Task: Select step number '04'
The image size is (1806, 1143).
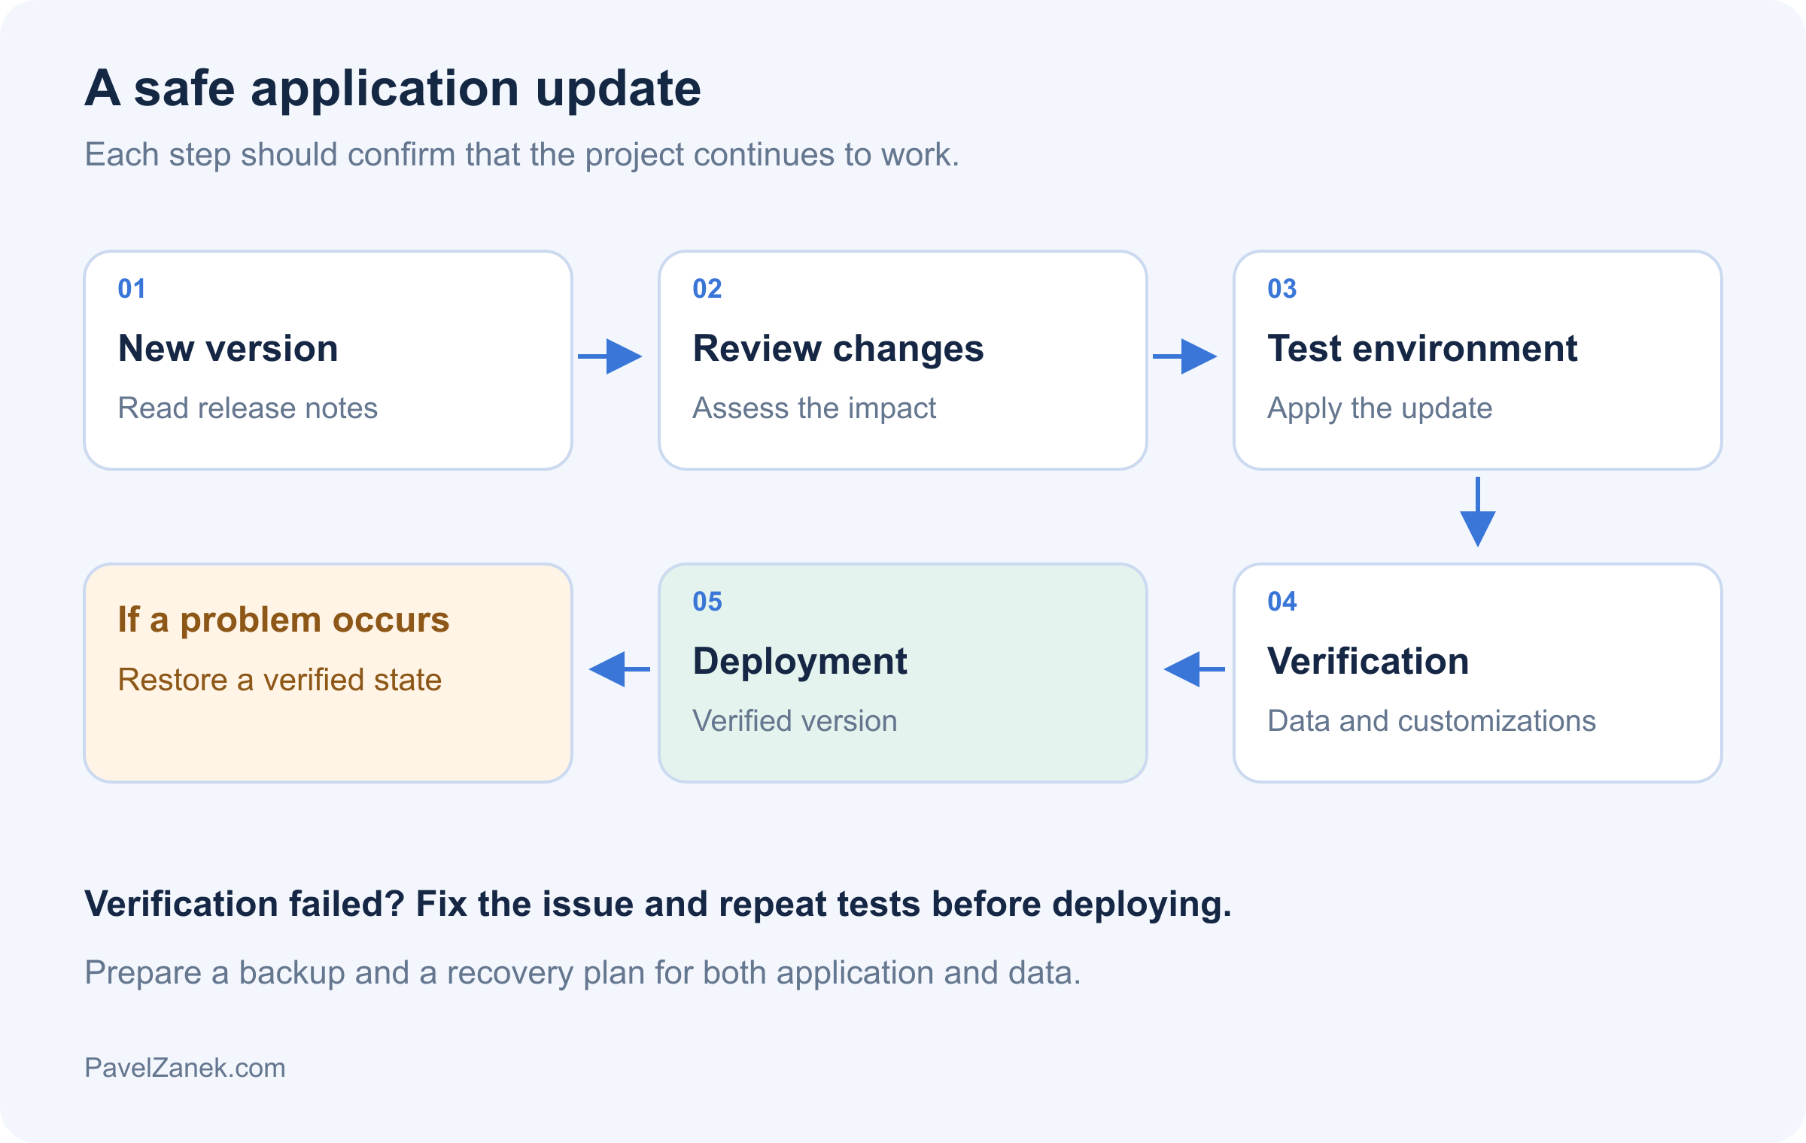Action: tap(1282, 602)
